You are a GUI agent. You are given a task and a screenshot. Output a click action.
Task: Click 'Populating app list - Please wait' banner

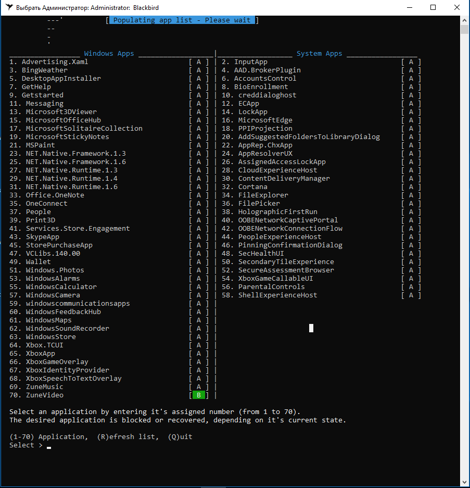coord(182,20)
